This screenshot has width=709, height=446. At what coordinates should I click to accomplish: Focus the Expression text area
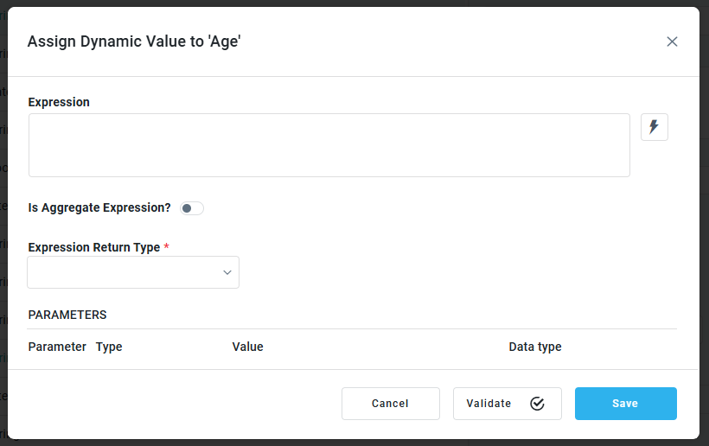[x=329, y=145]
